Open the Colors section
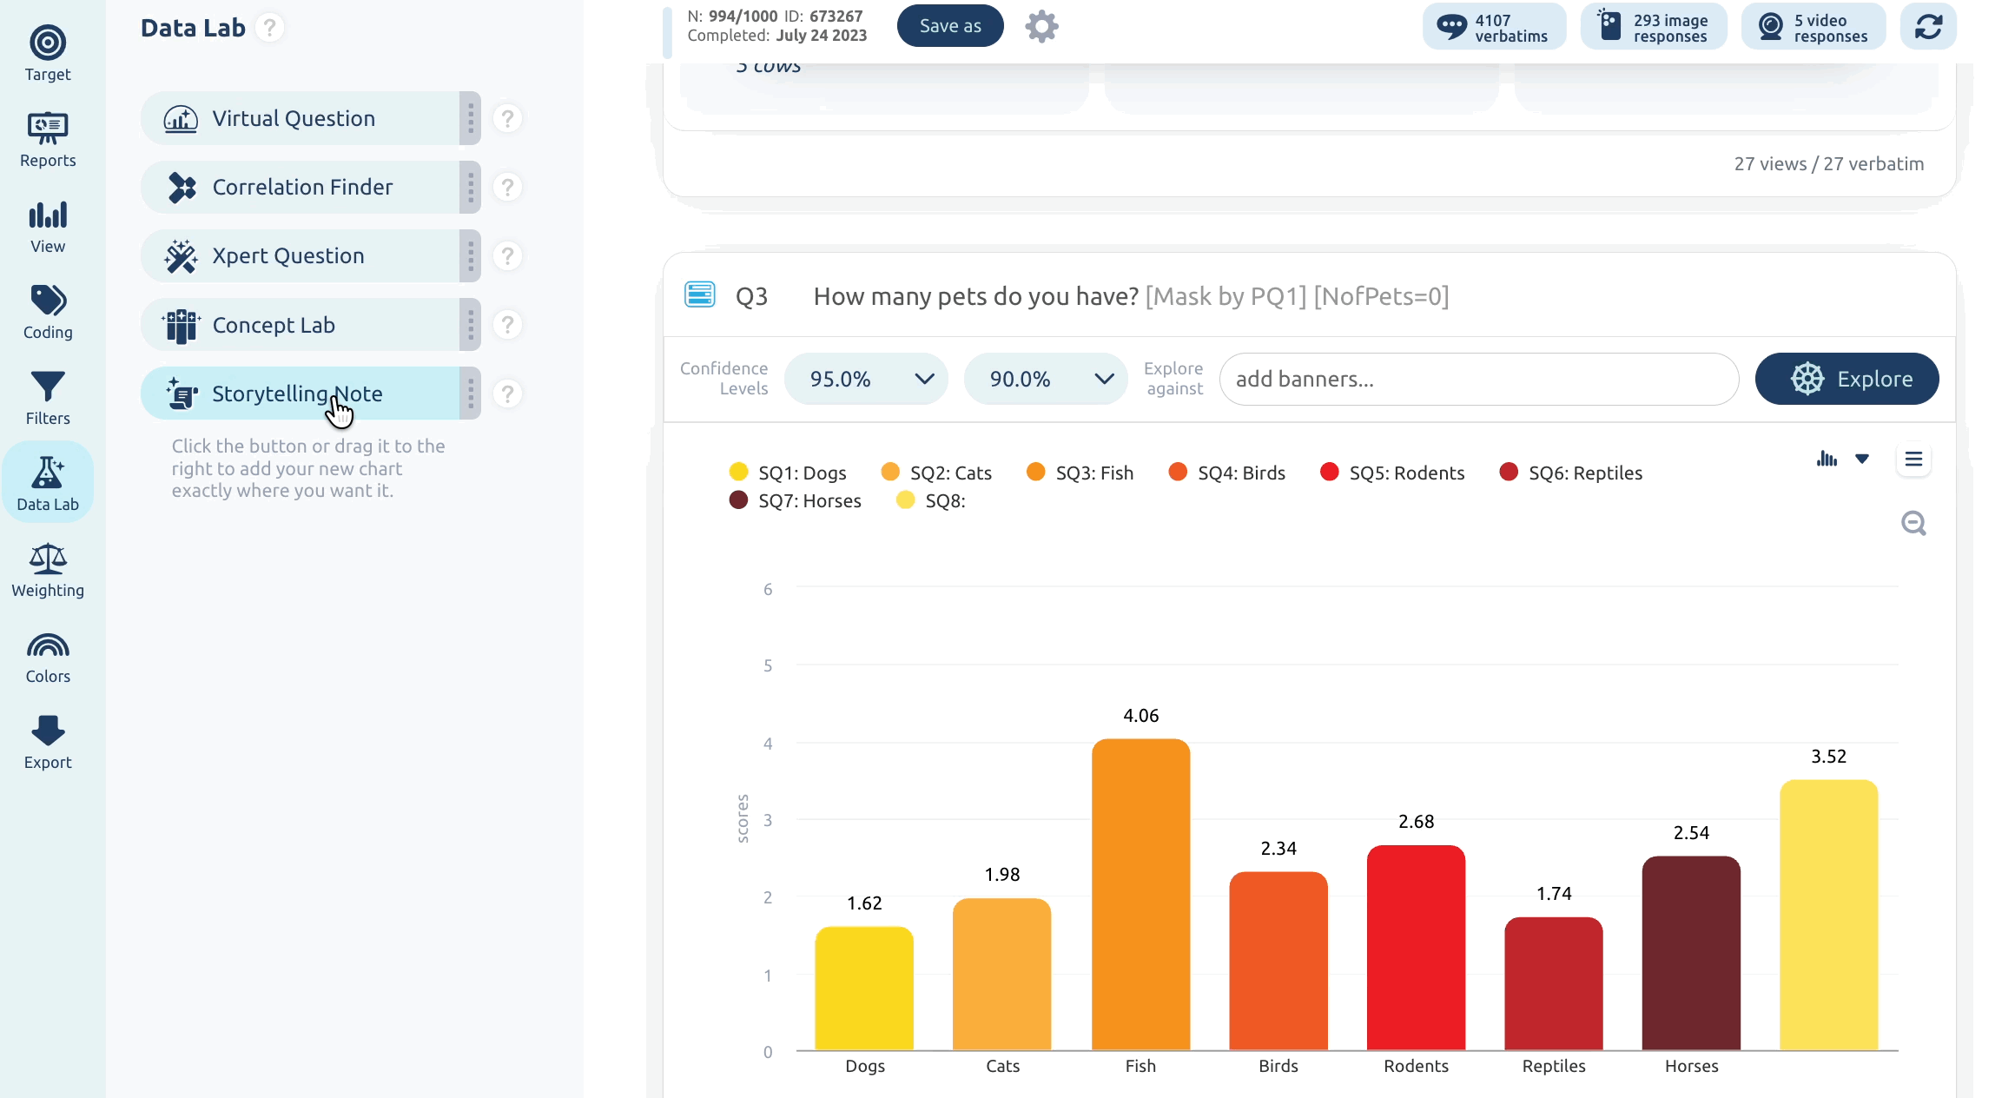The image size is (2015, 1098). [x=48, y=656]
